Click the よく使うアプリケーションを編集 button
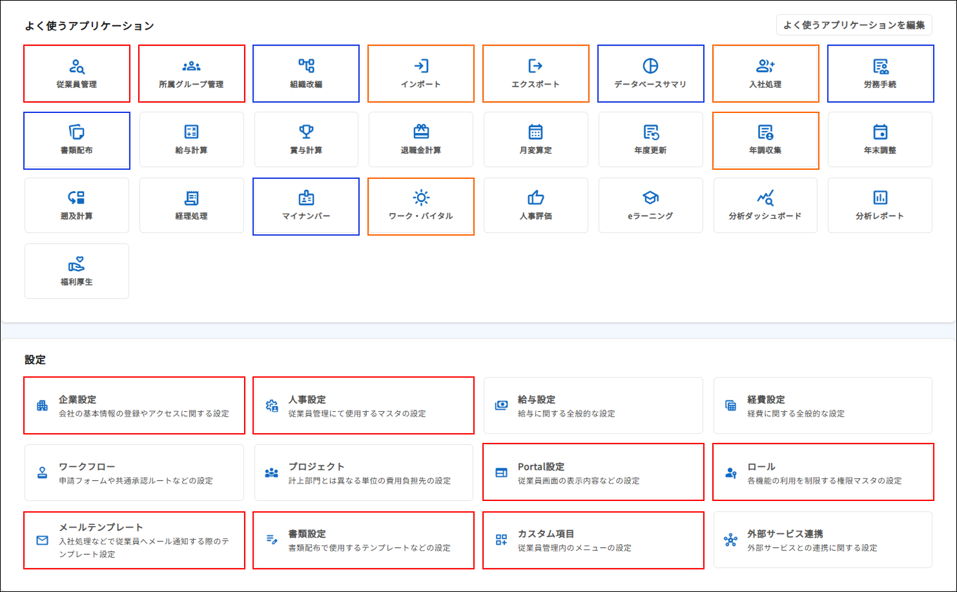 point(854,25)
